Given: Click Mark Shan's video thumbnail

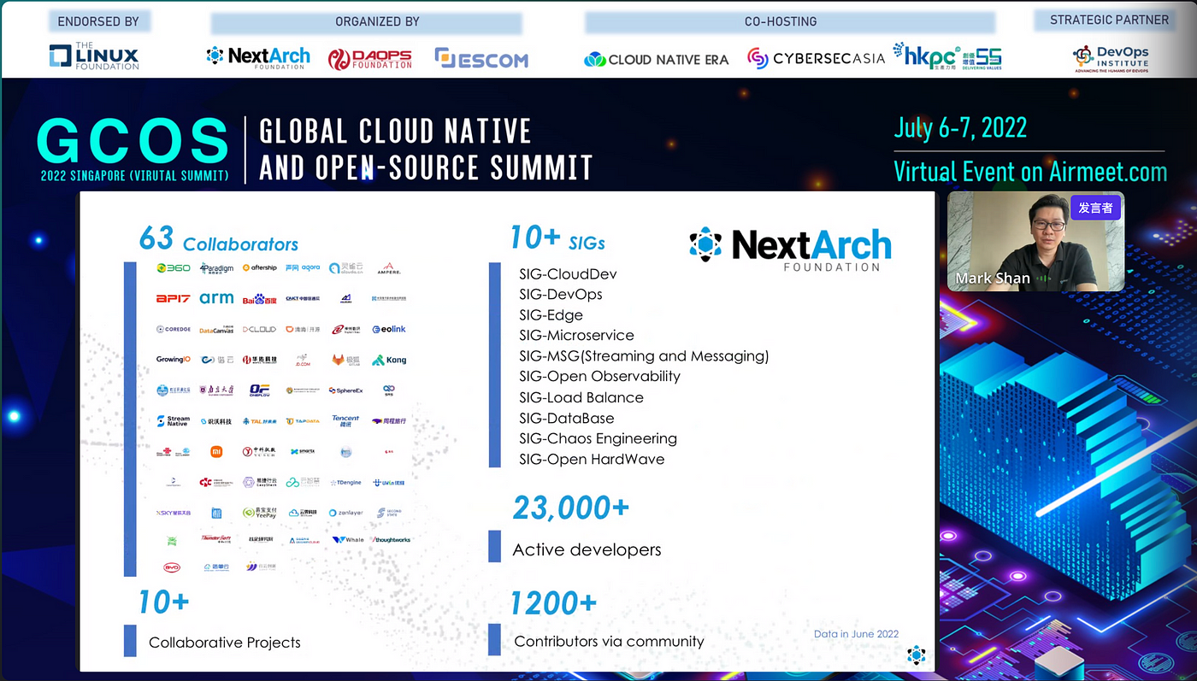Looking at the screenshot, I should [1035, 242].
